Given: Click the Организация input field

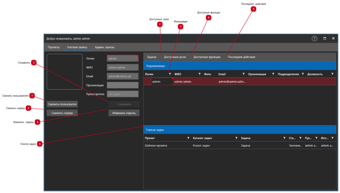Looking at the screenshot, I should tap(123, 85).
